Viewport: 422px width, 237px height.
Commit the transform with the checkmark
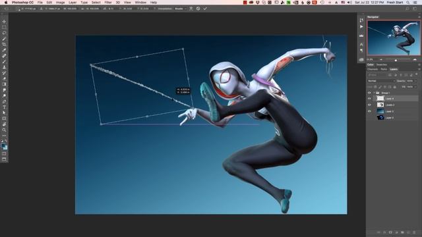205,9
